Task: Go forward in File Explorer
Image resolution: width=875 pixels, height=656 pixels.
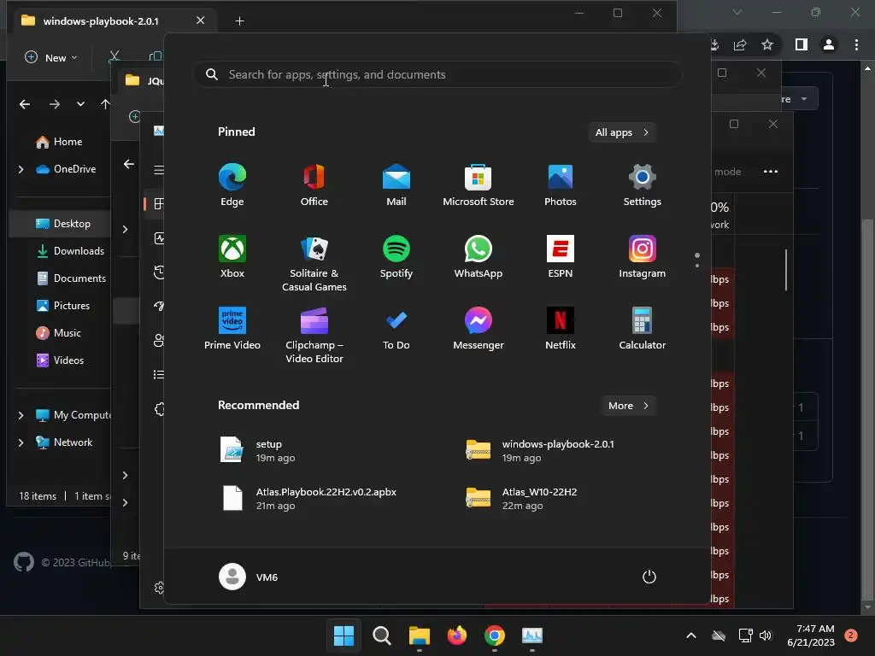Action: tap(54, 104)
